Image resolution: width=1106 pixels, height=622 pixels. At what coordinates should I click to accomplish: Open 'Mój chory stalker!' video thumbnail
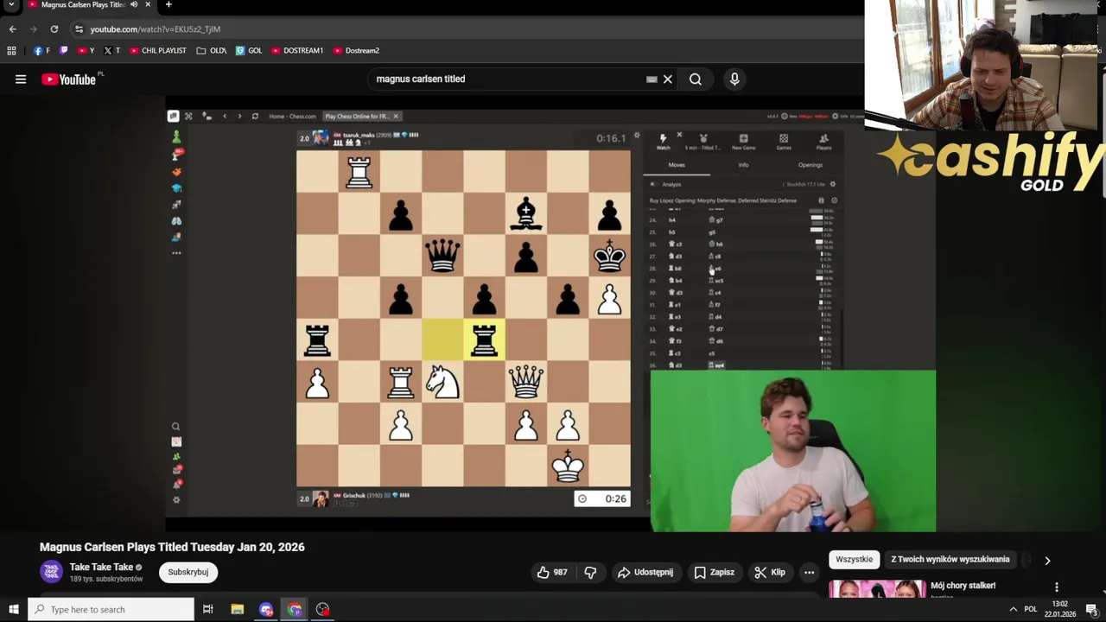click(x=877, y=589)
